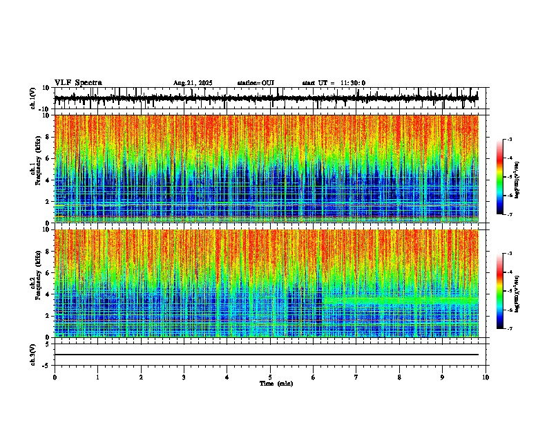This screenshot has width=547, height=423.
Task: Click the "station=OUI" header label
Action: [256, 83]
